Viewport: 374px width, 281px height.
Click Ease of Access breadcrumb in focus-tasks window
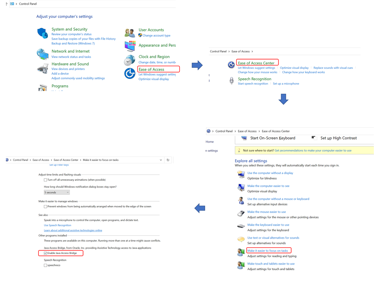(x=41, y=160)
